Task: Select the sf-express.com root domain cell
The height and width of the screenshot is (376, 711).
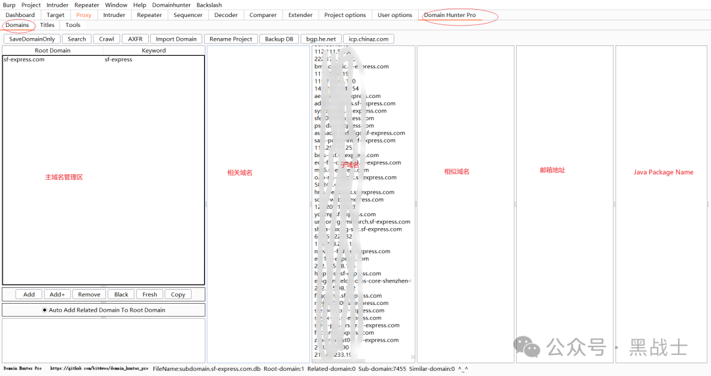Action: coord(53,59)
